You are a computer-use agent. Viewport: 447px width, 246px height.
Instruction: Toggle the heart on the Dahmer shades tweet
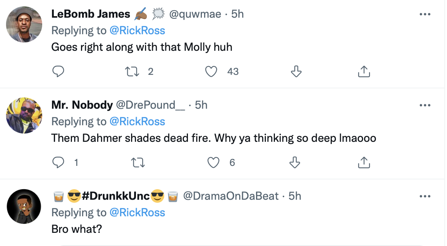tap(215, 162)
